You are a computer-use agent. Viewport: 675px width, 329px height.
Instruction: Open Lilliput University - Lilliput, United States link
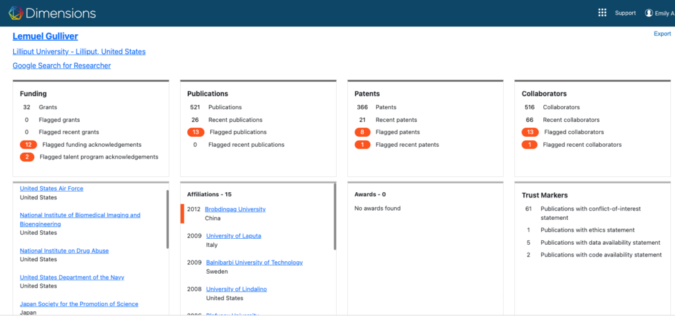pos(79,51)
